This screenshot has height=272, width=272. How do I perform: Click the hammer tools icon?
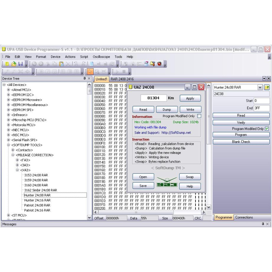[153, 64]
